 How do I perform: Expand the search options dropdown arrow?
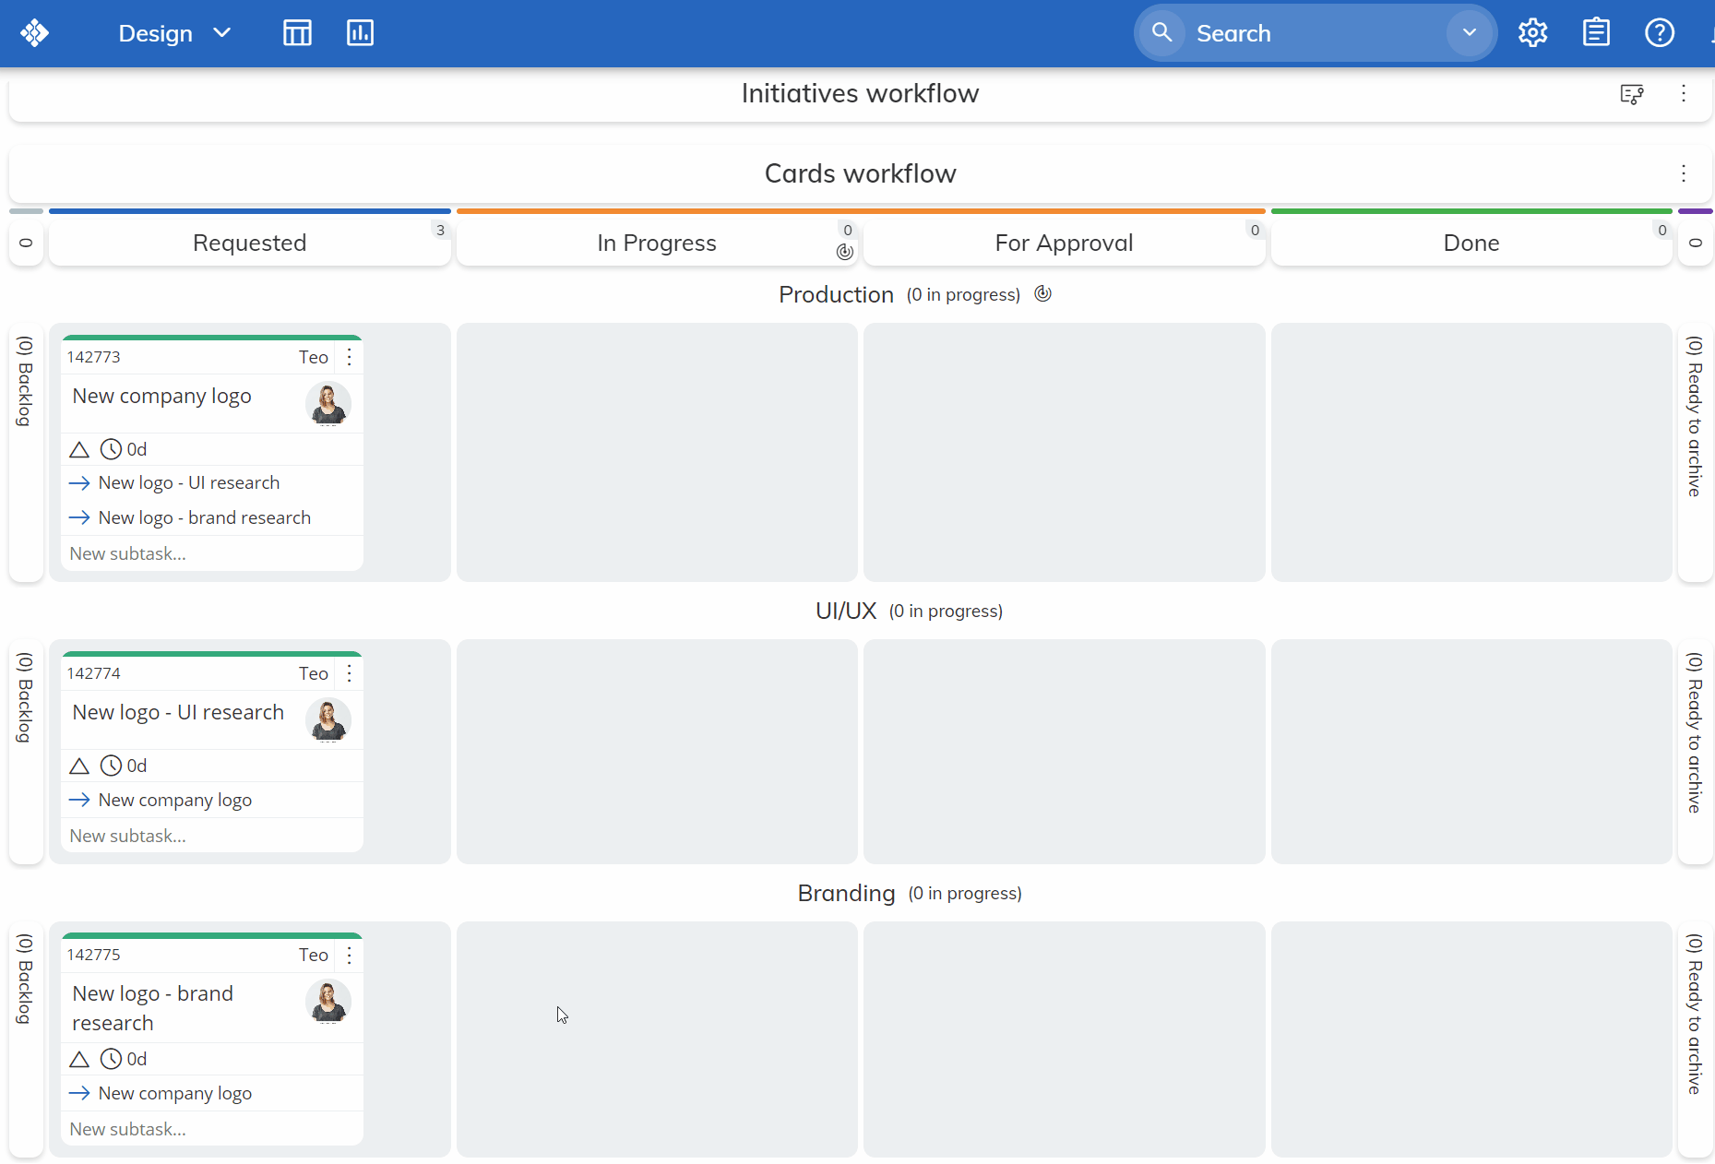click(x=1469, y=33)
